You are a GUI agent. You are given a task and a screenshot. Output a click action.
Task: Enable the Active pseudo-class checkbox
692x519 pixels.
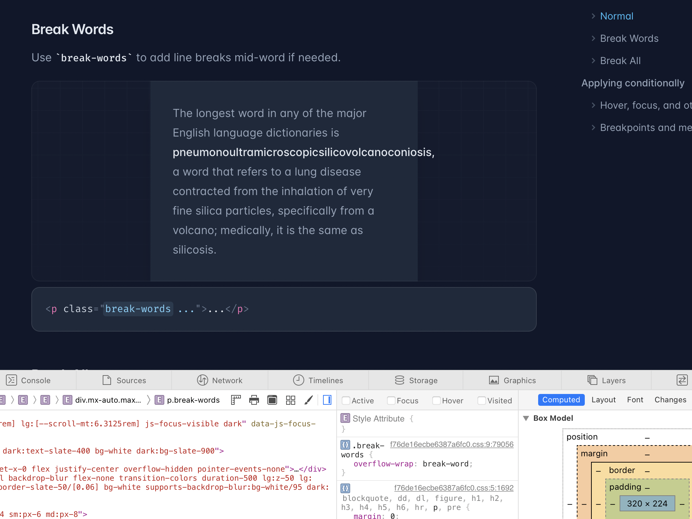coord(346,400)
